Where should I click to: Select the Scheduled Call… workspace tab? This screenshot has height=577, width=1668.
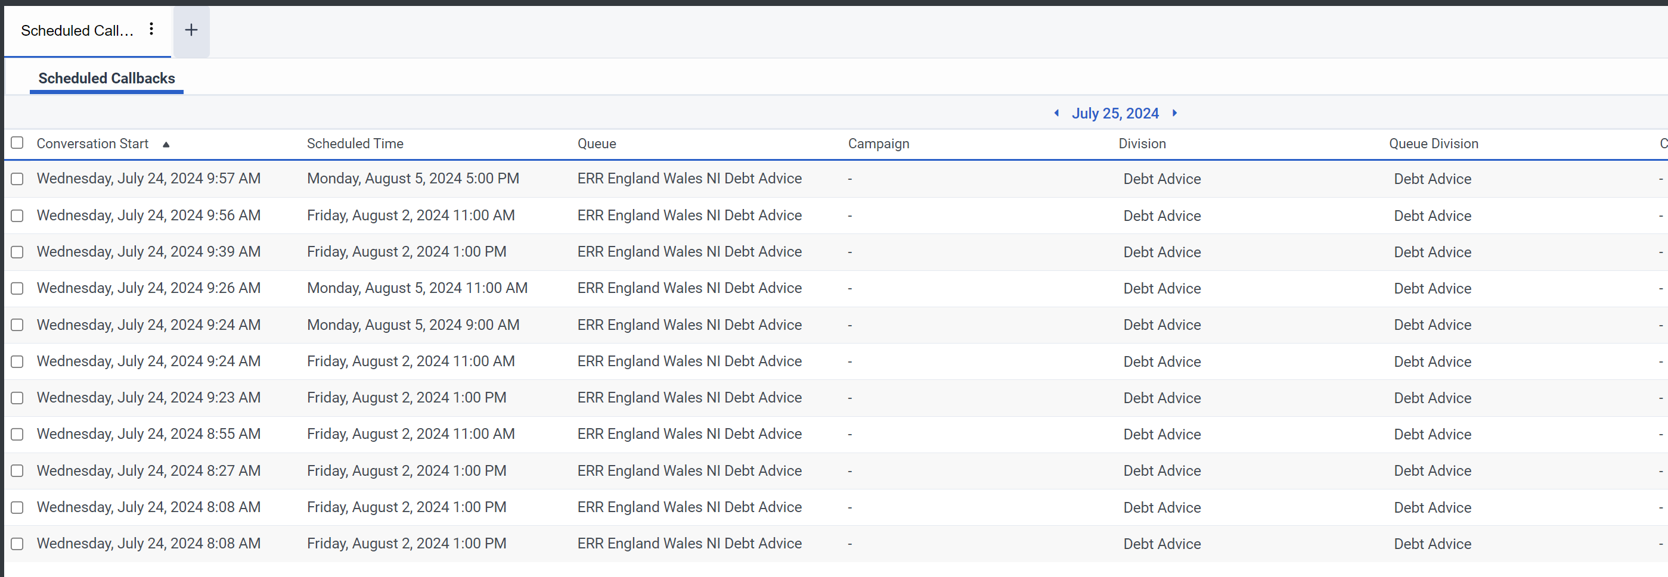click(77, 30)
